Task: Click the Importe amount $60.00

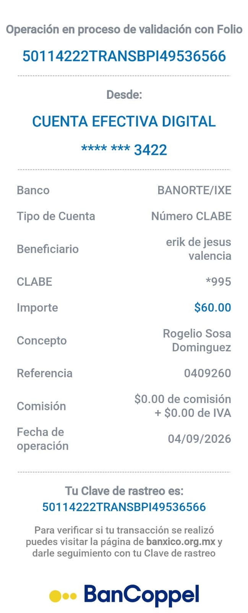Action: pos(213,308)
